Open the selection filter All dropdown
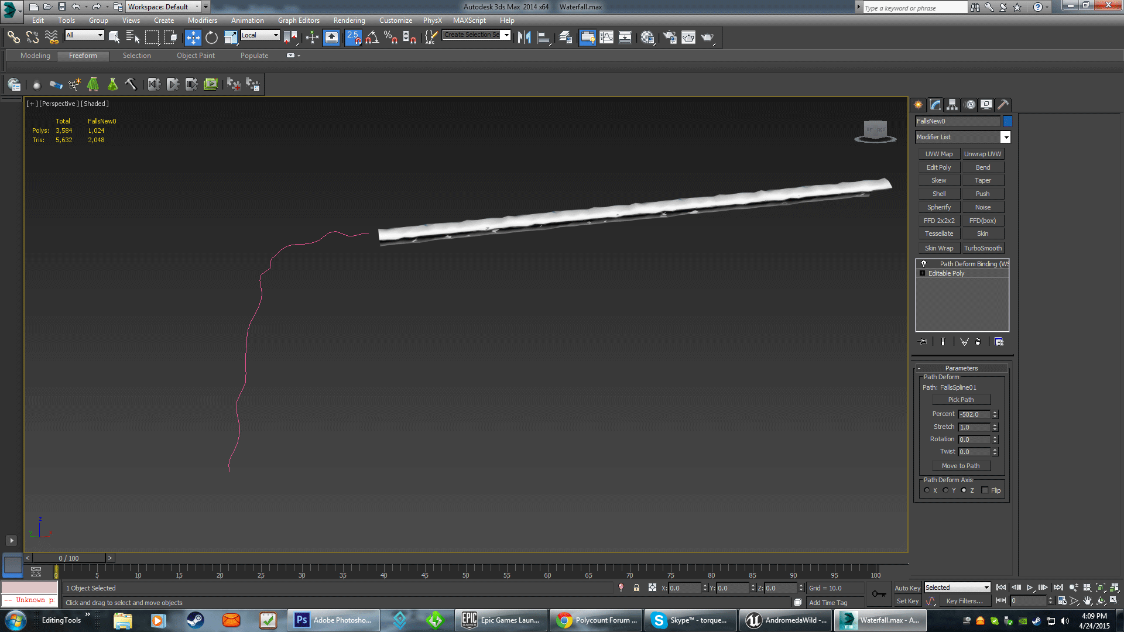The width and height of the screenshot is (1124, 632). [84, 35]
